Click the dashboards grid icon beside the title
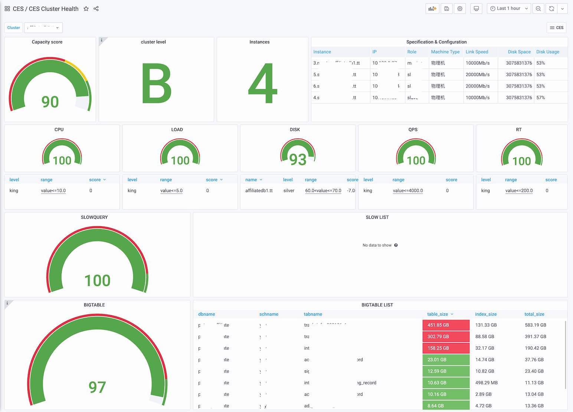Screen dimensions: 573x412 7,9
